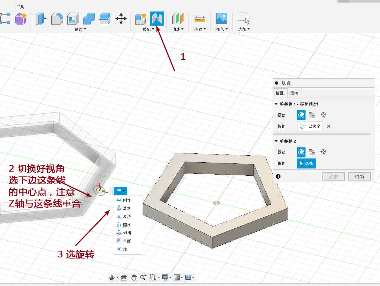Click the blue joint type dropdown button
Viewport: 380px width, 286px height.
point(120,191)
